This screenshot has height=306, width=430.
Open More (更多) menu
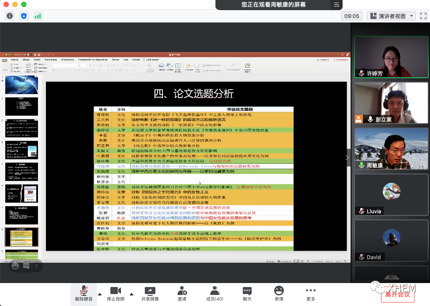tap(311, 294)
